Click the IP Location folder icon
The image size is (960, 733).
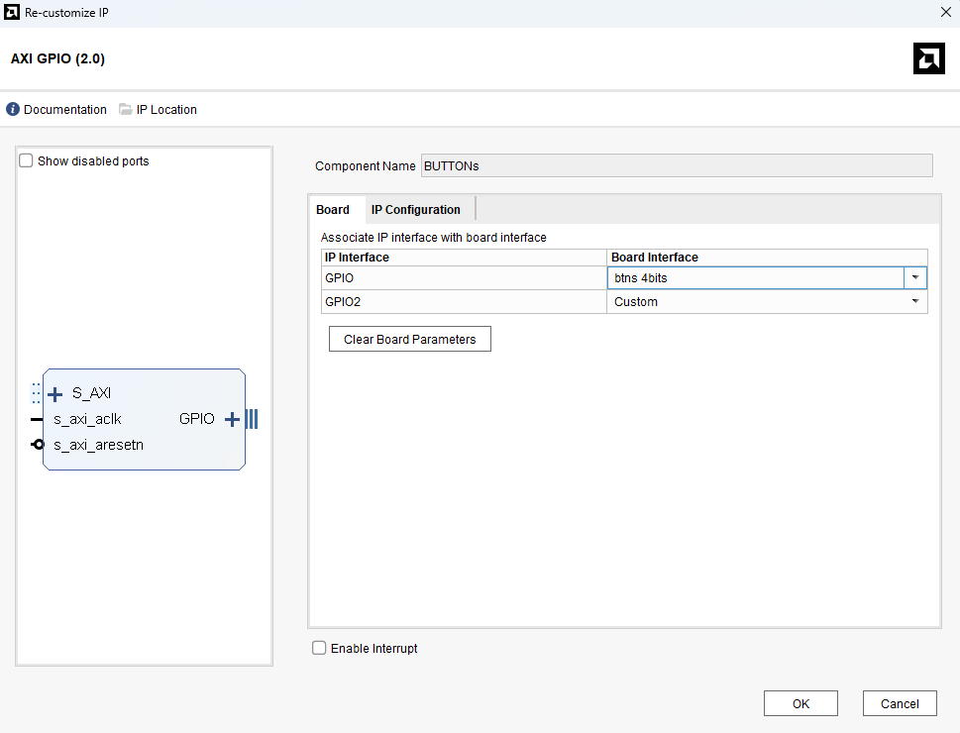pyautogui.click(x=126, y=110)
